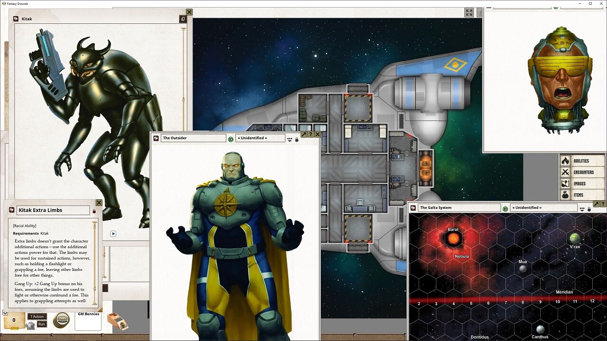Viewport: 607px width, 341px height.
Task: Open the Items sidebar panel
Action: 582,195
